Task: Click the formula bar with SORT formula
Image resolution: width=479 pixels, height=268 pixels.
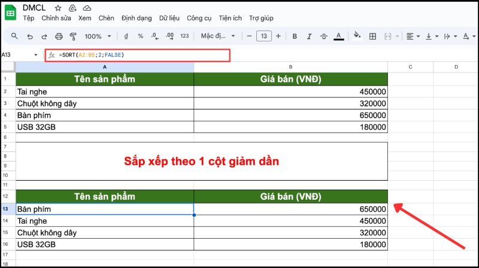Action: (138, 55)
